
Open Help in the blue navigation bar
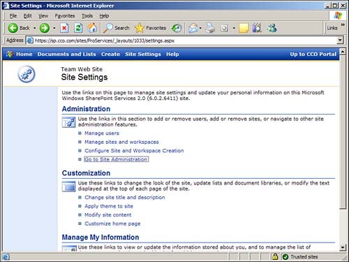tap(172, 54)
